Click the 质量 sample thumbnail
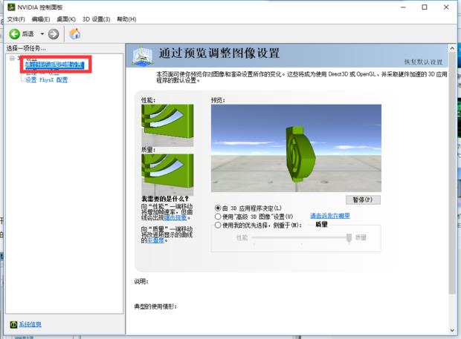The width and height of the screenshot is (461, 339). 167,175
